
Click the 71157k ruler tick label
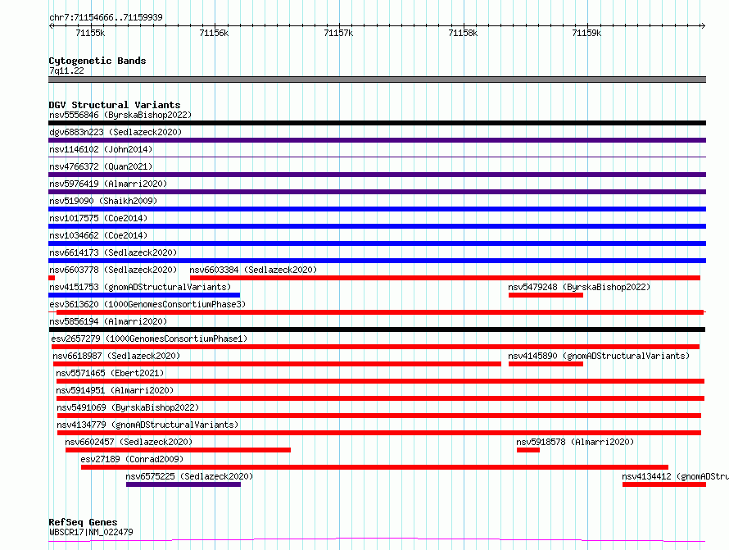(338, 33)
